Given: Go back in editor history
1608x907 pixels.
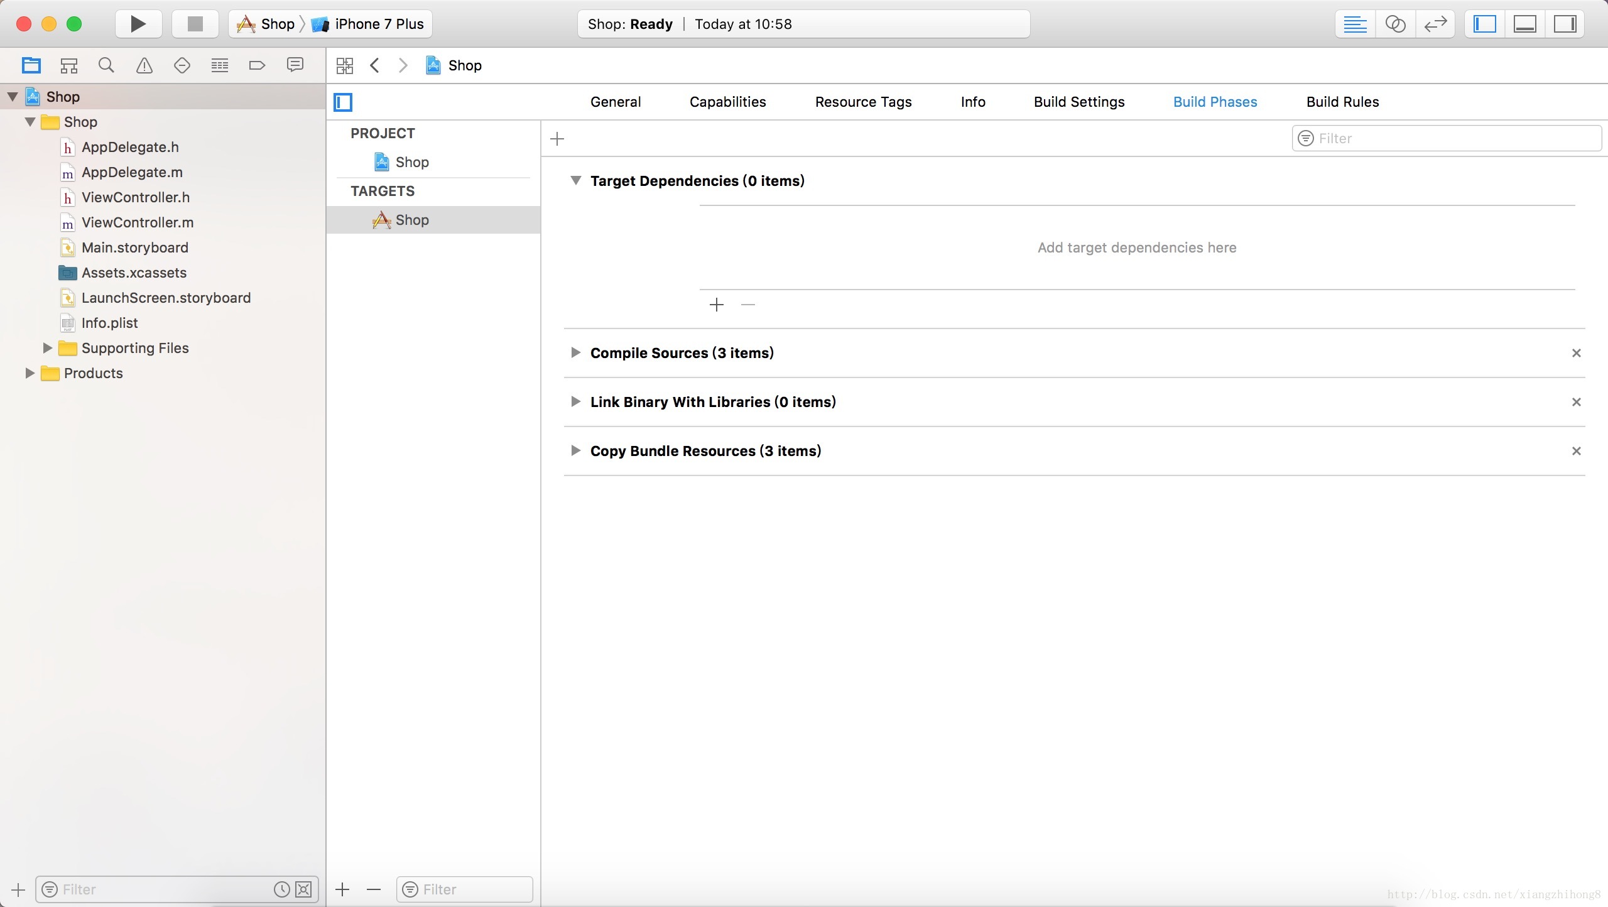Looking at the screenshot, I should 375,65.
